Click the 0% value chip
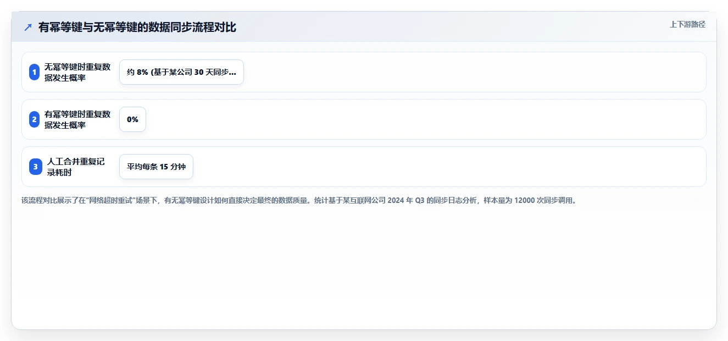Image resolution: width=728 pixels, height=341 pixels. pos(132,119)
